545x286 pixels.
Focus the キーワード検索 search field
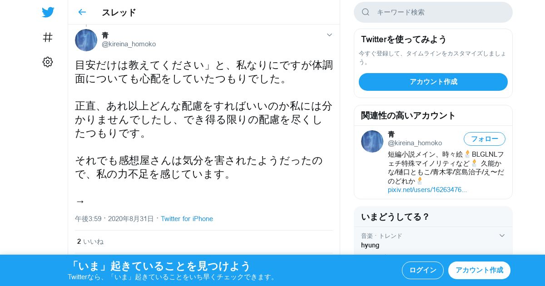click(433, 12)
